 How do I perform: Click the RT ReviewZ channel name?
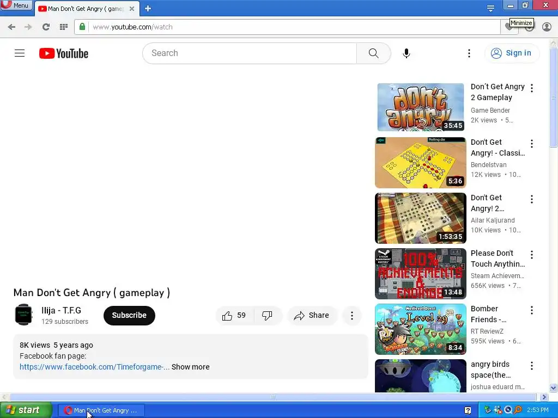(x=487, y=331)
